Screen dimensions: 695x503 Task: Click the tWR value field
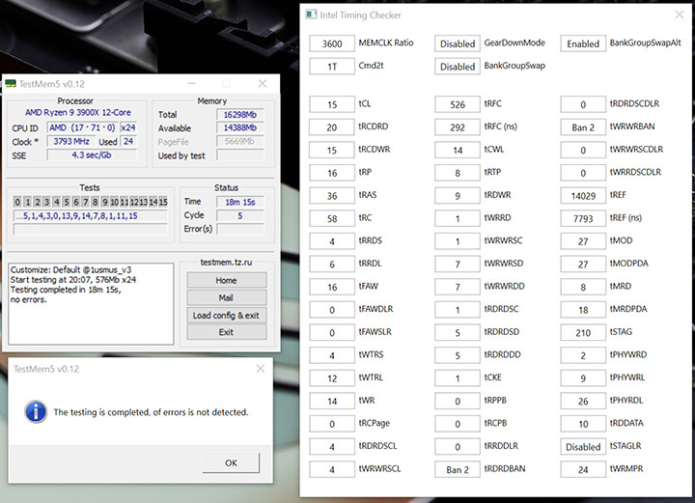coord(332,401)
